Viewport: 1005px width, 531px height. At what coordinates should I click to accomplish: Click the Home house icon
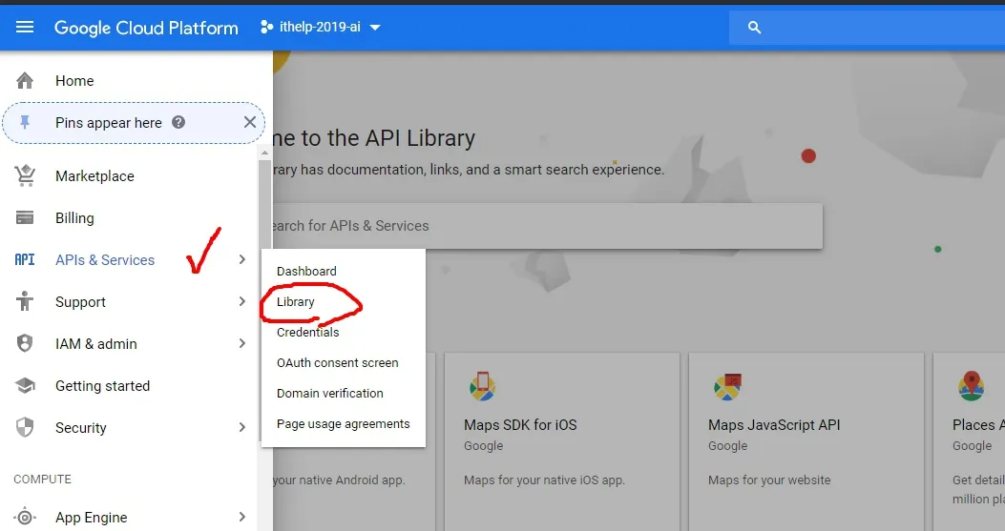25,81
